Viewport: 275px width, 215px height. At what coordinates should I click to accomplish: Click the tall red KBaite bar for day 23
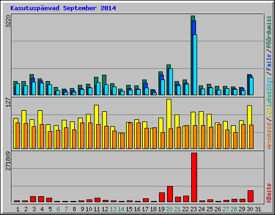[194, 177]
